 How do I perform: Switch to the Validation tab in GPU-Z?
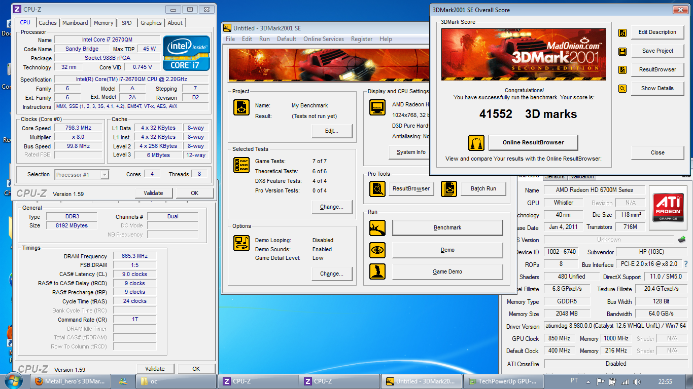[581, 176]
